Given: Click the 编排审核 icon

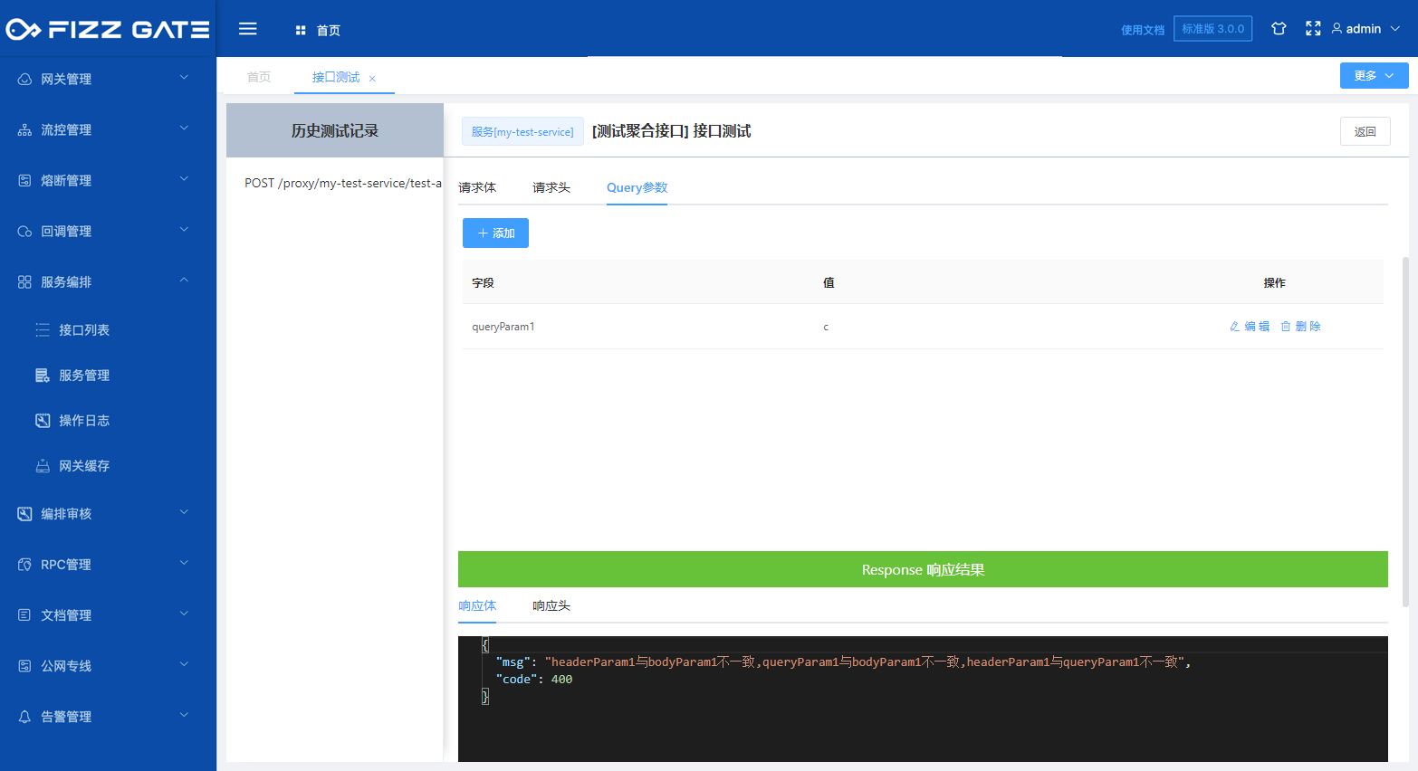Looking at the screenshot, I should 24,514.
